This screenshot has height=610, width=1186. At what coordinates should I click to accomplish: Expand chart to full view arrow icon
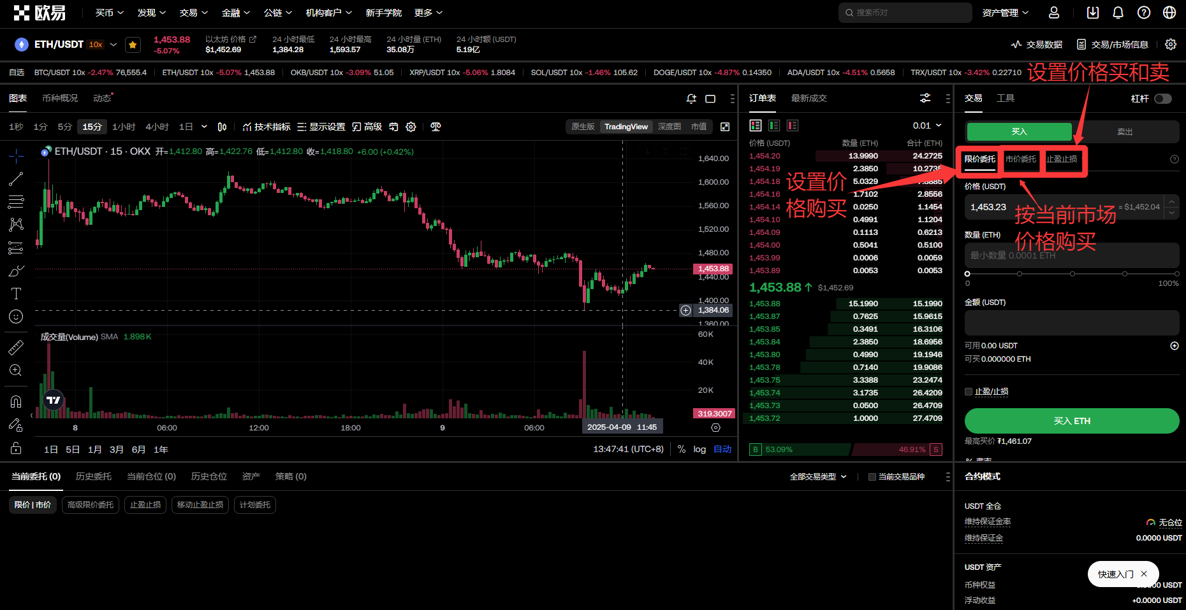[x=725, y=127]
